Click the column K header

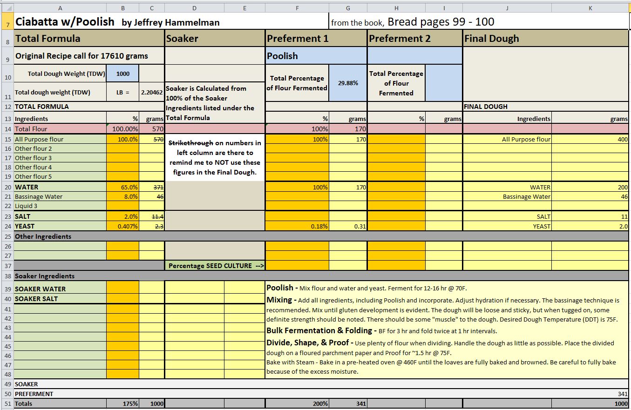click(590, 8)
